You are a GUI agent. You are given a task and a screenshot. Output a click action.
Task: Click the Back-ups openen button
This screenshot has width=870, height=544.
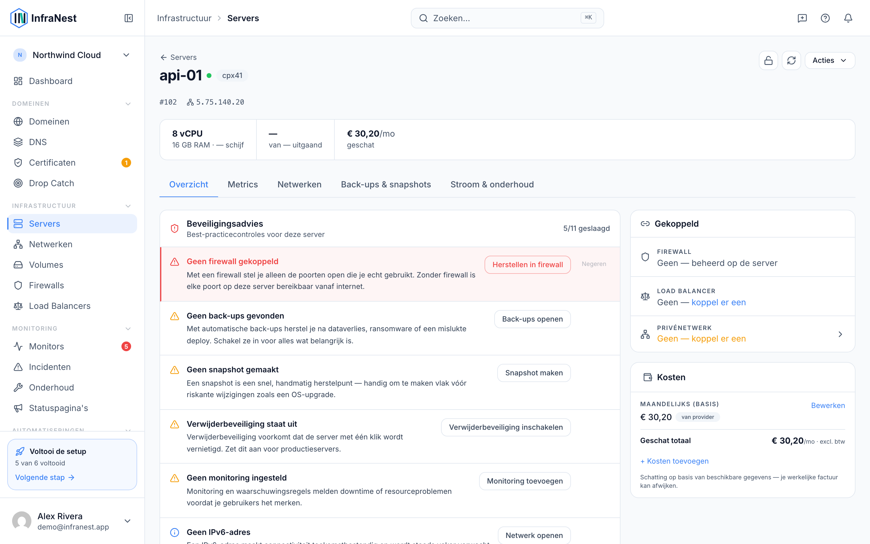coord(532,319)
